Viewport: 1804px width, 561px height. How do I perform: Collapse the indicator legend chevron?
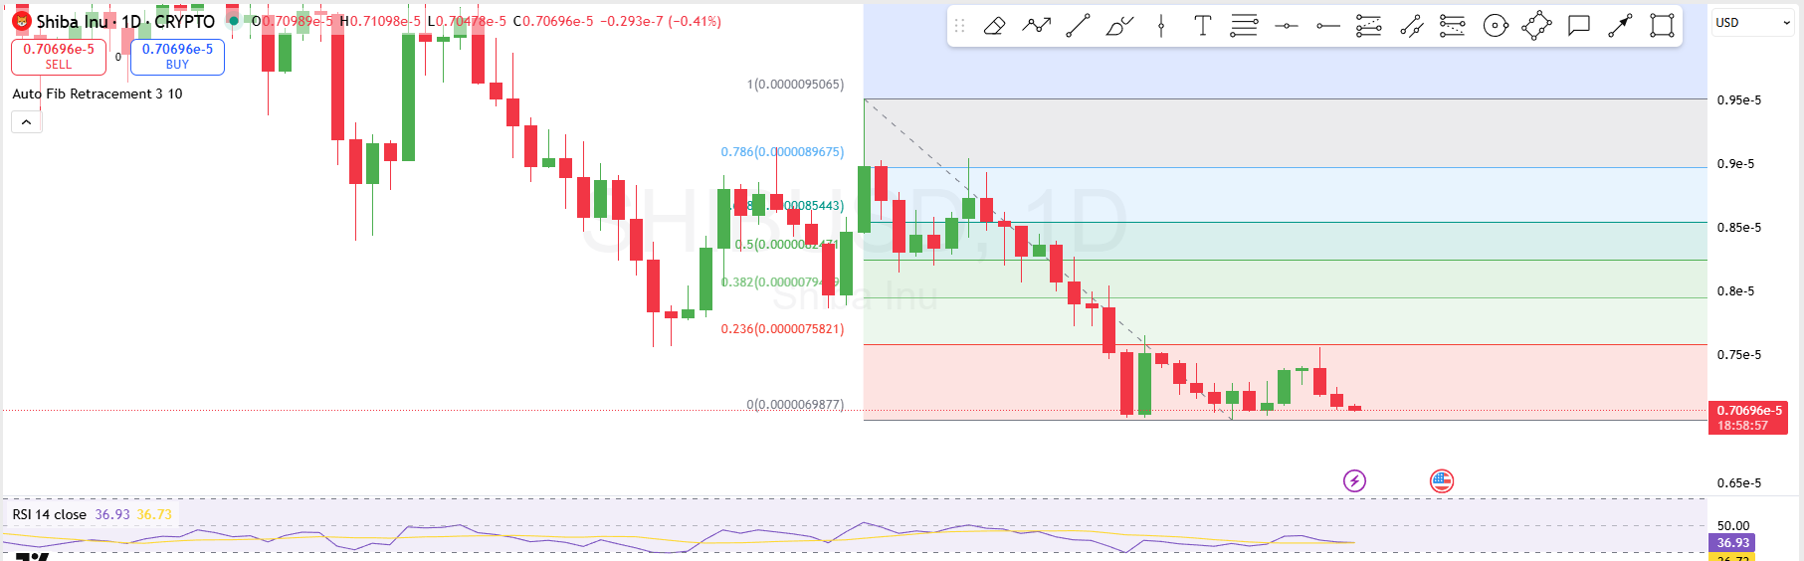(26, 122)
